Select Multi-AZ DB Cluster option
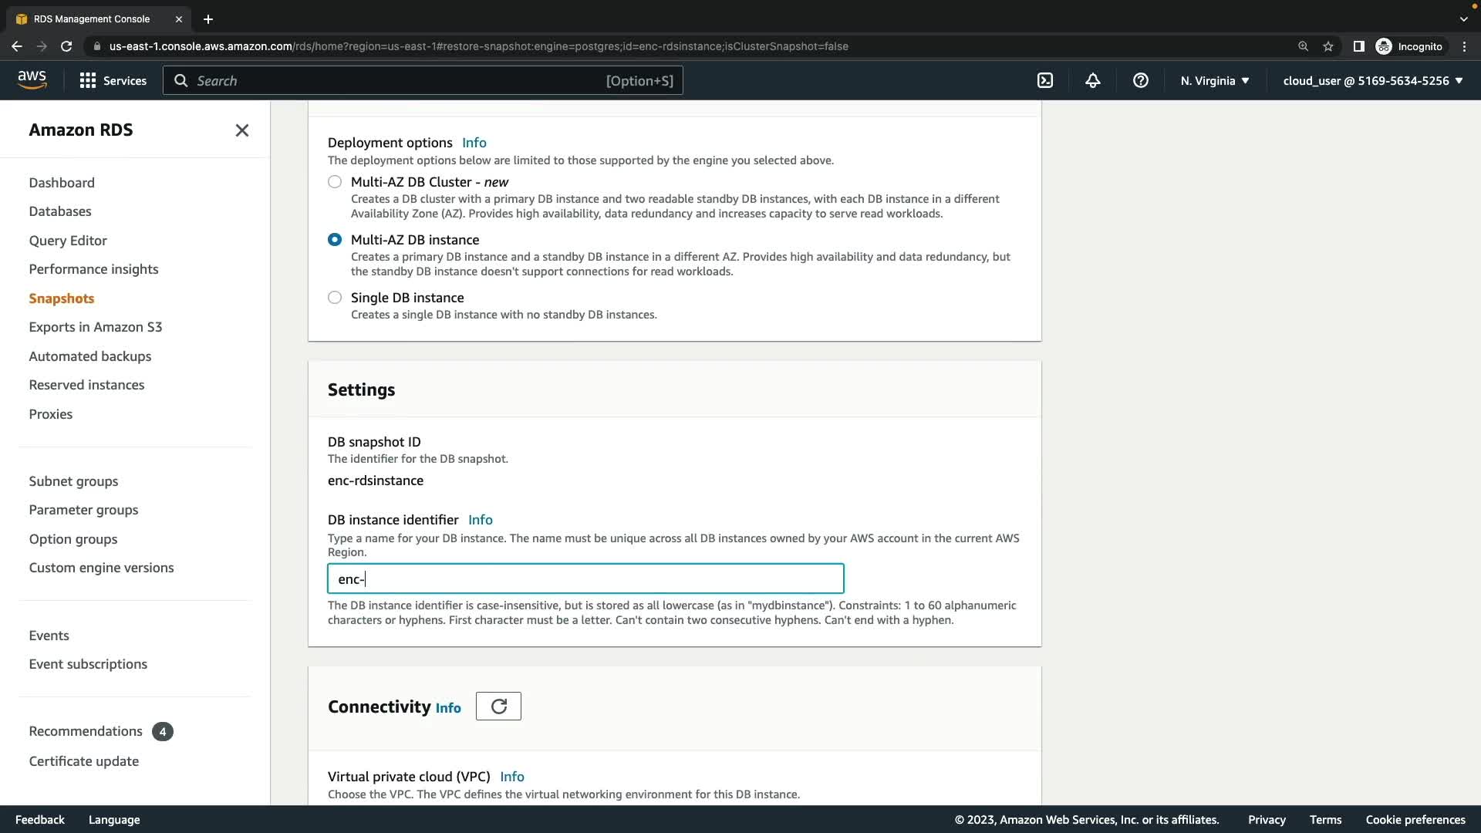Viewport: 1481px width, 833px height. pos(335,182)
